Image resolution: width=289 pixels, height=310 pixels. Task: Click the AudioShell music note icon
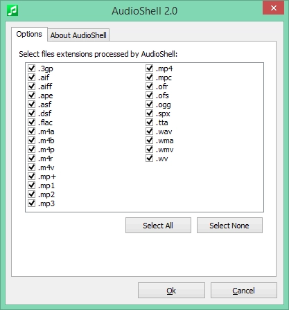[x=12, y=10]
